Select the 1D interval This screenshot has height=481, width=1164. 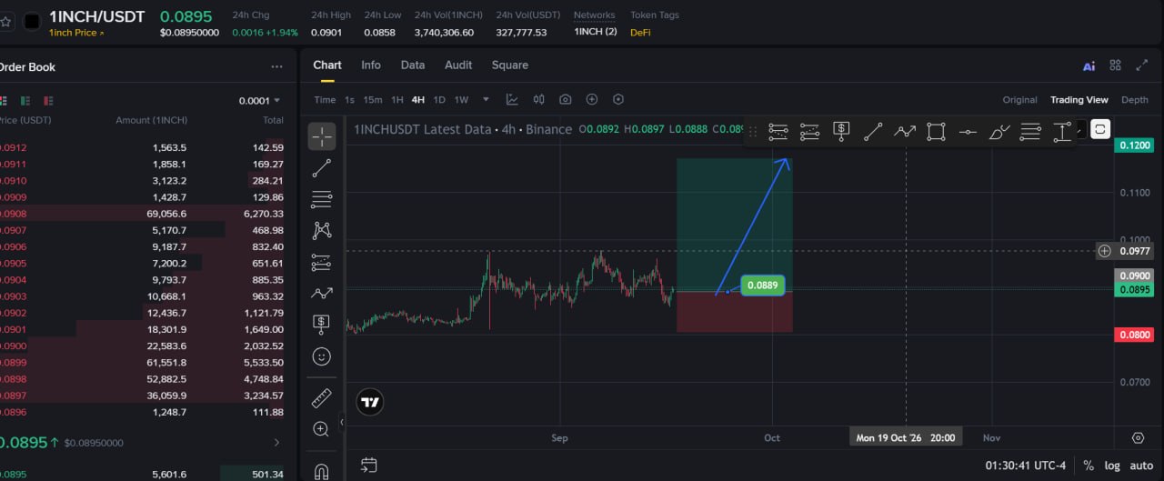point(439,99)
